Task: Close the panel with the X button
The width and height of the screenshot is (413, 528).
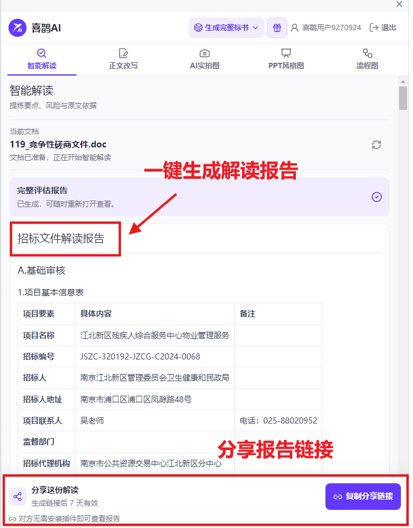Action: coord(399,4)
